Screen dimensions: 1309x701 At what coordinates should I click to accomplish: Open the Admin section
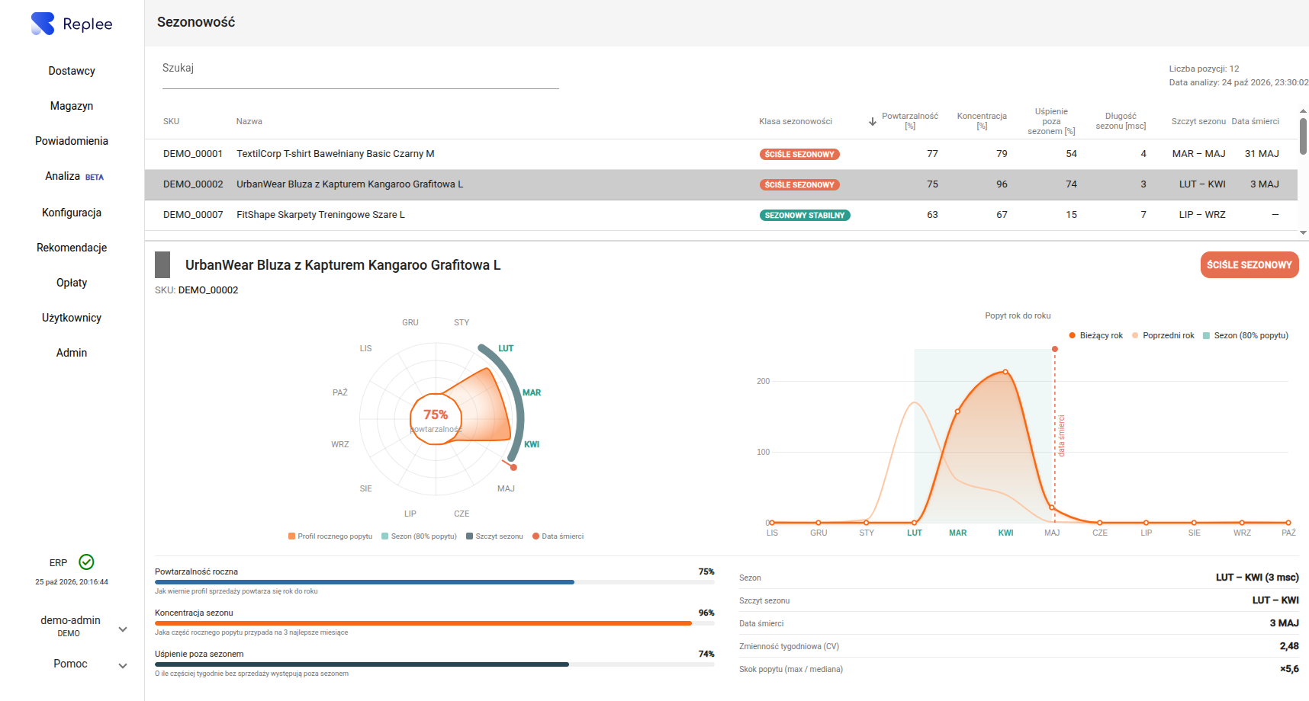[72, 353]
